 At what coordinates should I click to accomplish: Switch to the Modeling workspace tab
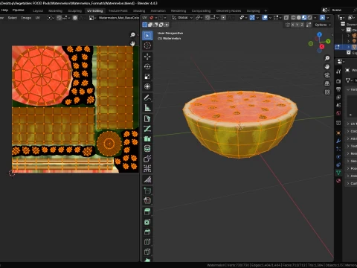55,10
